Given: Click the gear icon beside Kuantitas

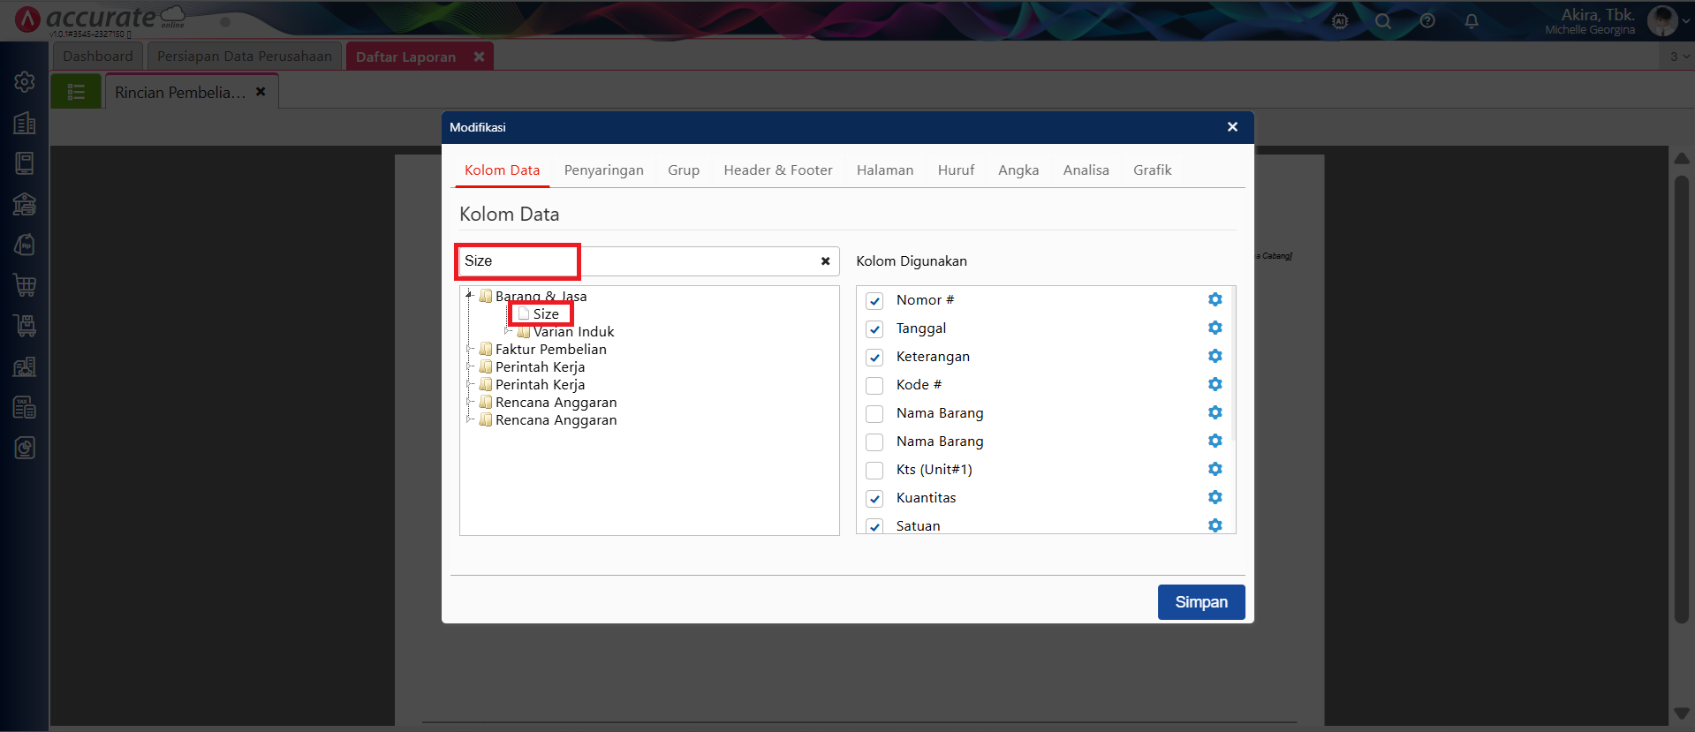Looking at the screenshot, I should point(1214,498).
